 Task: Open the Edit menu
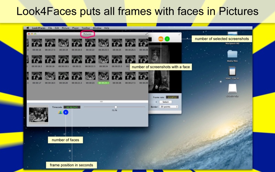click(57, 28)
